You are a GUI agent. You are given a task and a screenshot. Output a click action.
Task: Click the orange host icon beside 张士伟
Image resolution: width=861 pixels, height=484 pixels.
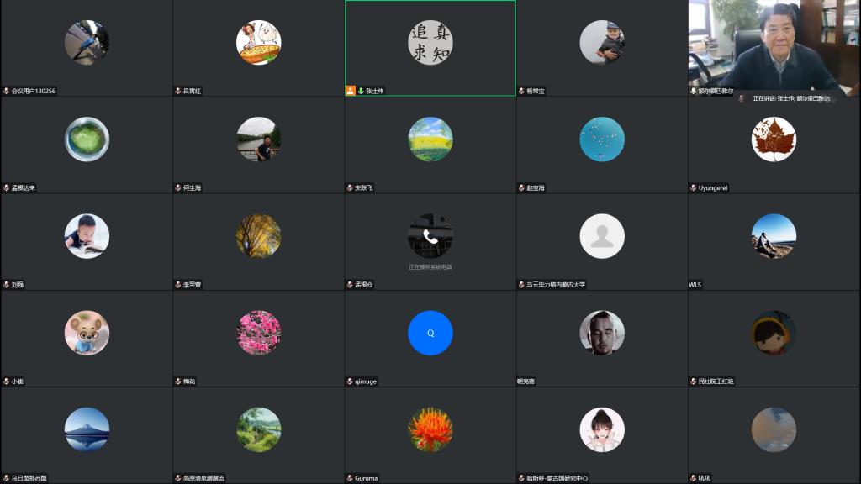(351, 91)
